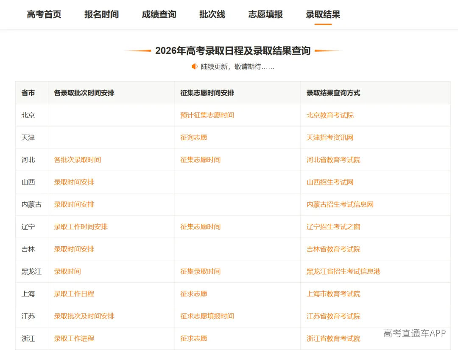Open 河北 征集志愿时间 link
Viewport: 458px width, 350px height.
(x=200, y=160)
